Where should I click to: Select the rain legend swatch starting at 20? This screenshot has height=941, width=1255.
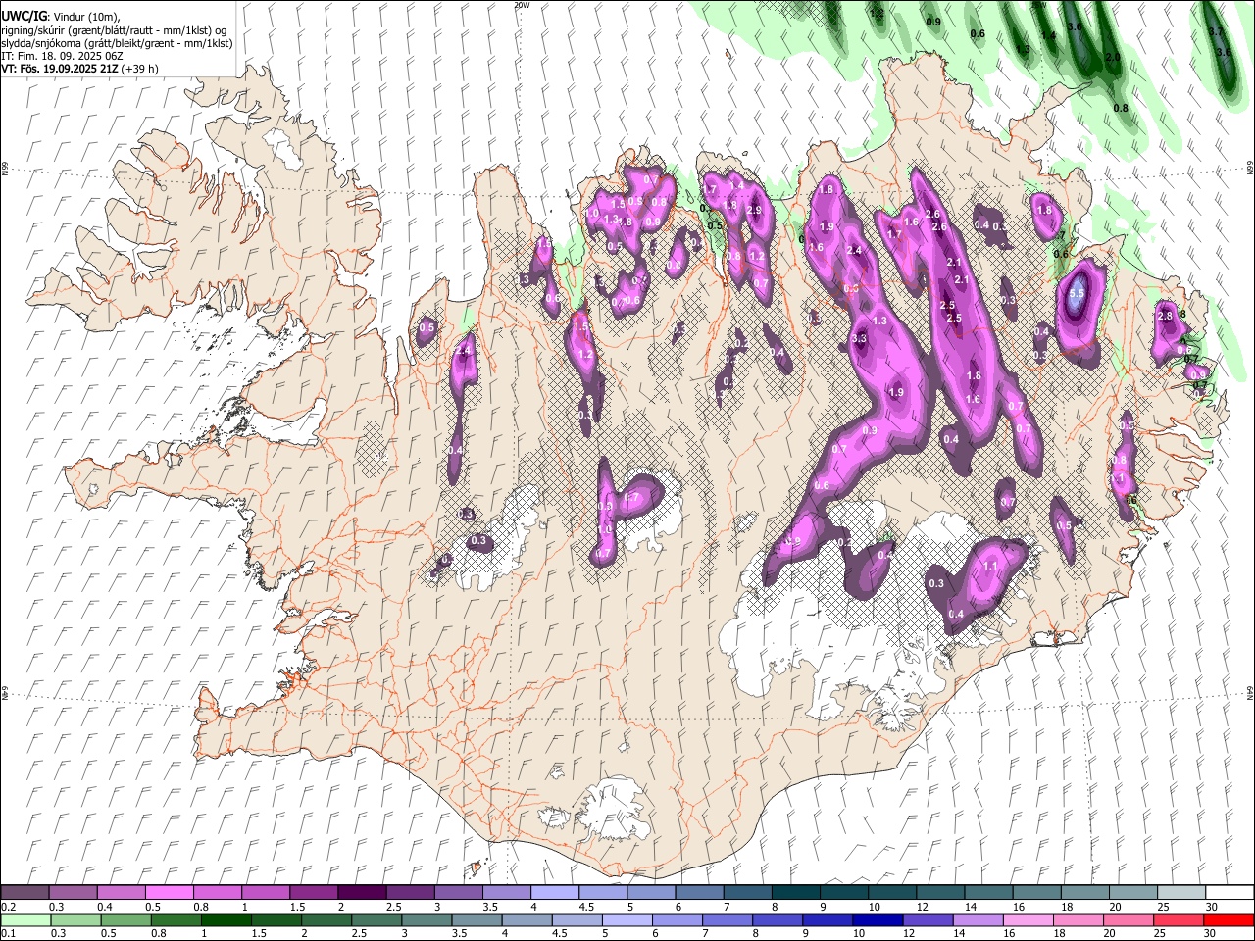[1127, 919]
